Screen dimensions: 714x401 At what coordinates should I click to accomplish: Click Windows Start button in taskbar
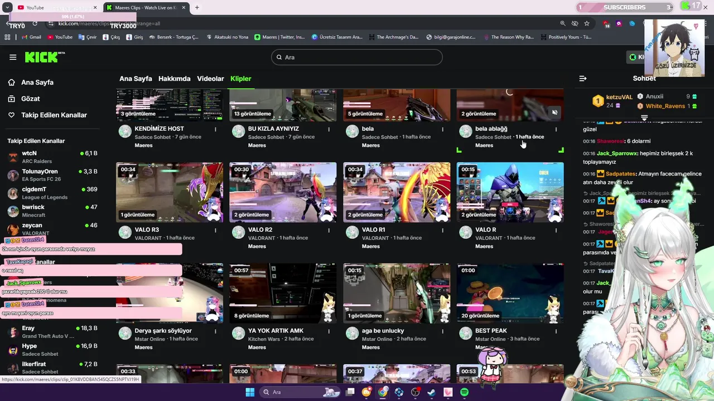point(250,392)
